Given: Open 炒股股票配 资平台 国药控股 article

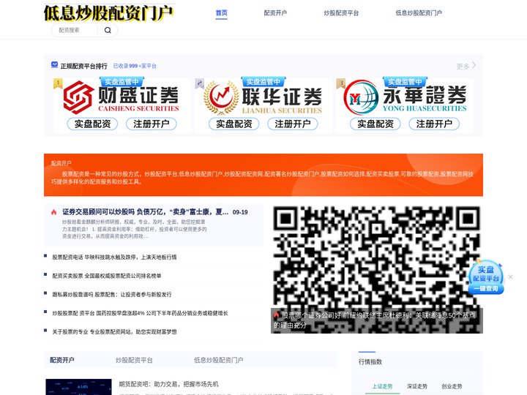Looking at the screenshot, I should pos(140,313).
